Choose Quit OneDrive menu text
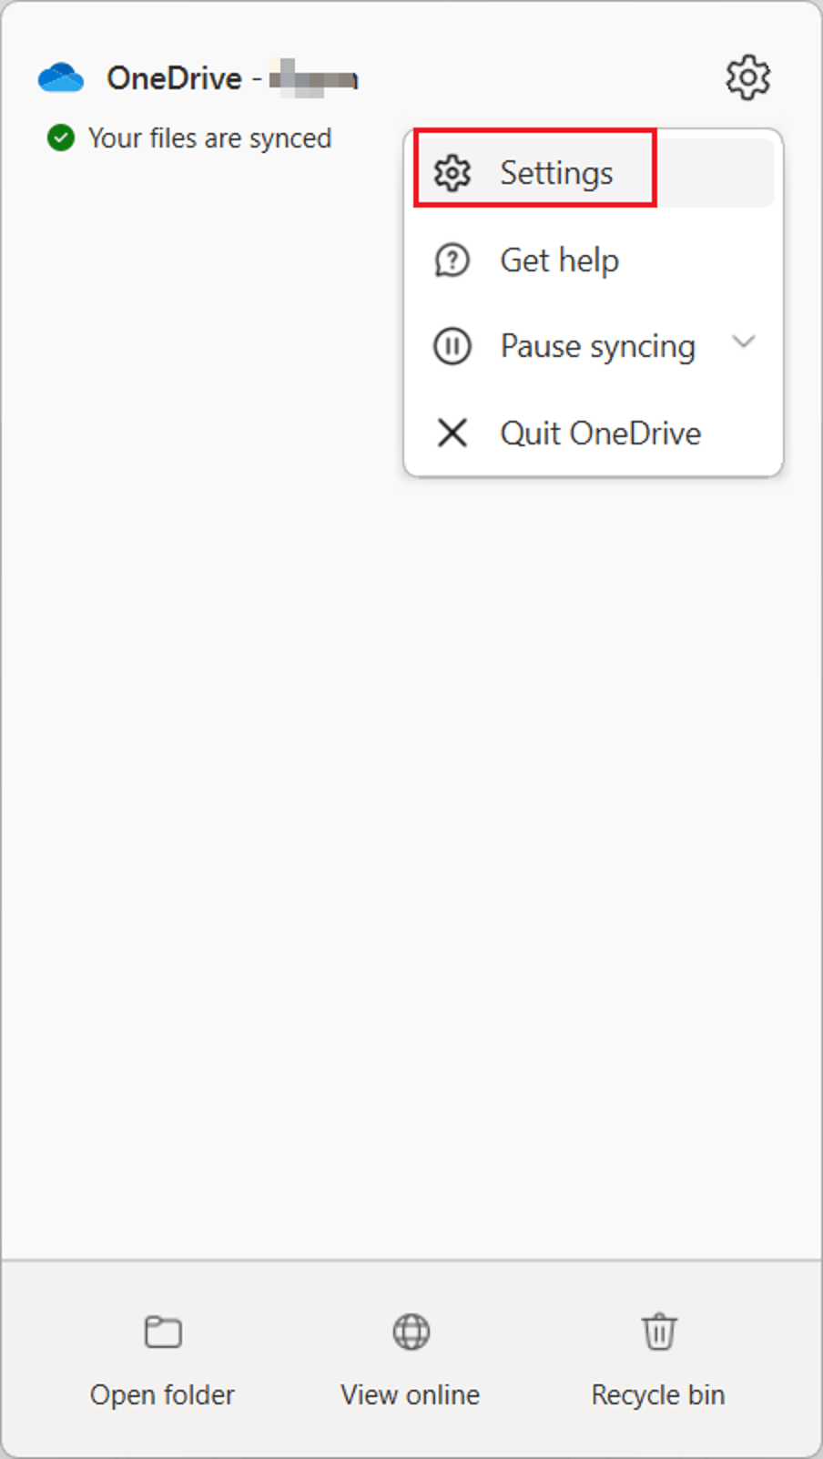823x1459 pixels. tap(600, 434)
